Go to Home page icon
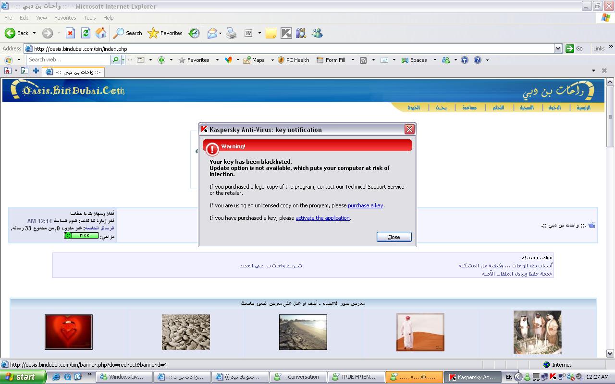615x384 pixels. [x=101, y=33]
